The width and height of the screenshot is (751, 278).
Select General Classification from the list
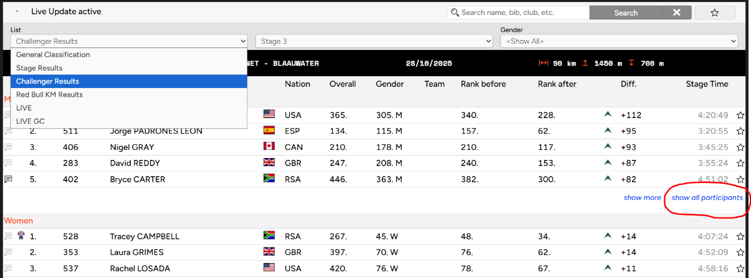pyautogui.click(x=53, y=54)
